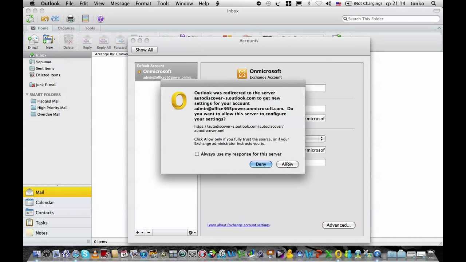Screen dimensions: 466x262
Task: Click the Redo arrow icon
Action: pos(55,19)
